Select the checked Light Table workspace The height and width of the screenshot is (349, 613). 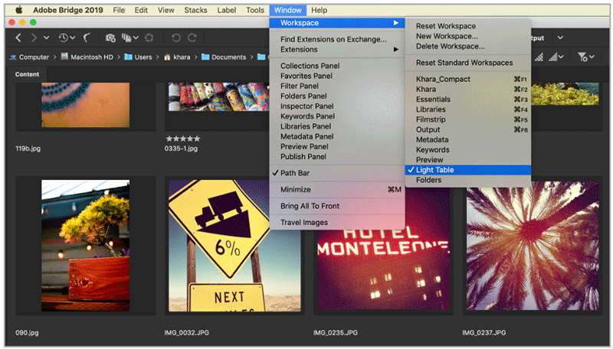pos(468,170)
